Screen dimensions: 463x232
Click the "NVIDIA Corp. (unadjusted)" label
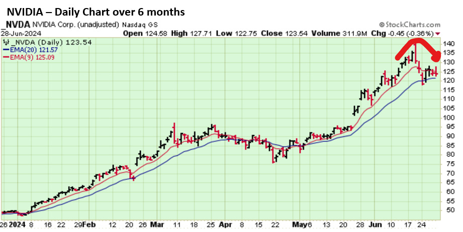(75, 25)
